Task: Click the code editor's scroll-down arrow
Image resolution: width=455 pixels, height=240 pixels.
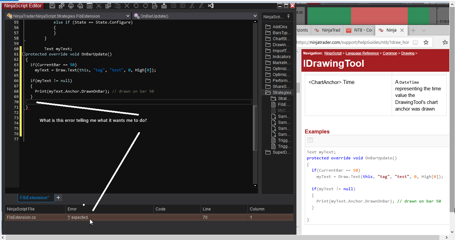Action: pyautogui.click(x=255, y=186)
